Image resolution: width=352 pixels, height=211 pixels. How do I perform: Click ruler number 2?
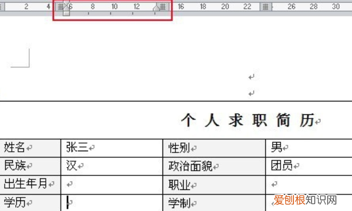click(26, 6)
